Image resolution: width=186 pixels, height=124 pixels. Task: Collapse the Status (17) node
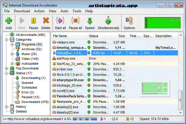[6, 73]
